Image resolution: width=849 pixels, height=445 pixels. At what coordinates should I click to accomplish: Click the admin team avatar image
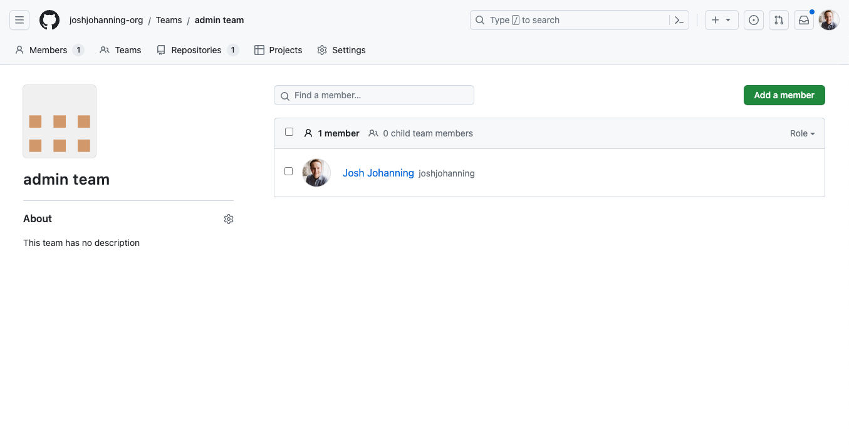[60, 121]
